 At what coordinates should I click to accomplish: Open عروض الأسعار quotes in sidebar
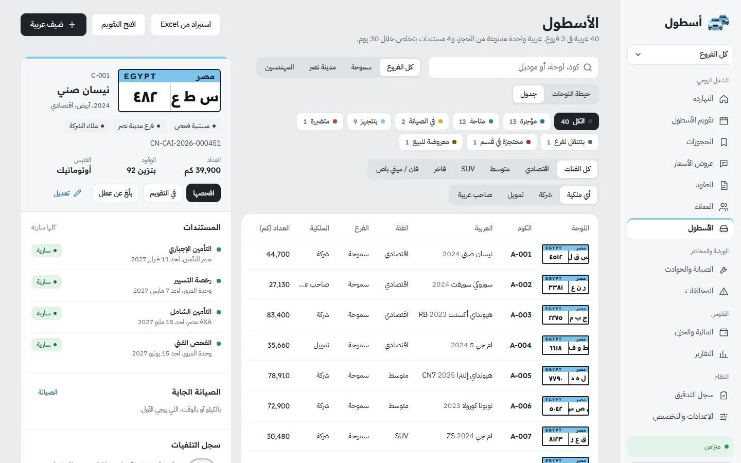[x=680, y=164]
